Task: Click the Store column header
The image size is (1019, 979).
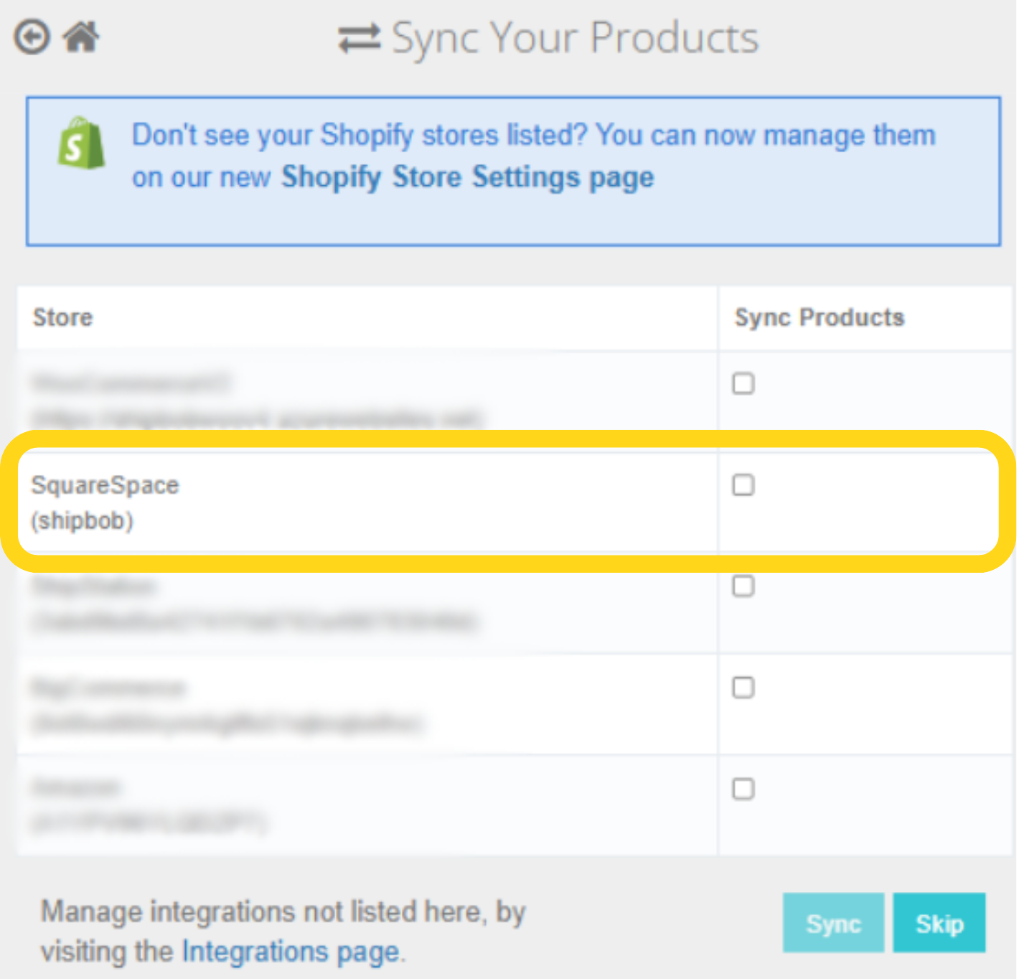Action: (x=62, y=318)
